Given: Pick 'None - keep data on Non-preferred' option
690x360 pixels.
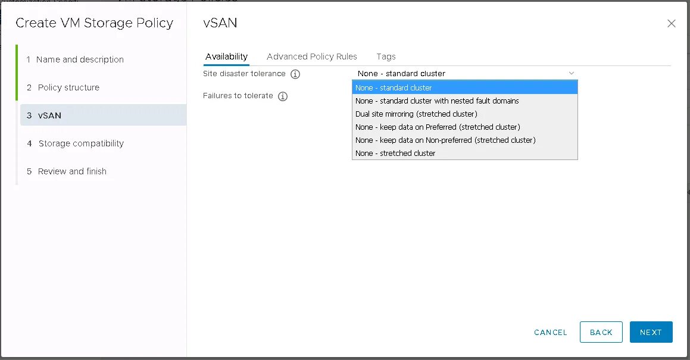Looking at the screenshot, I should 465,140.
